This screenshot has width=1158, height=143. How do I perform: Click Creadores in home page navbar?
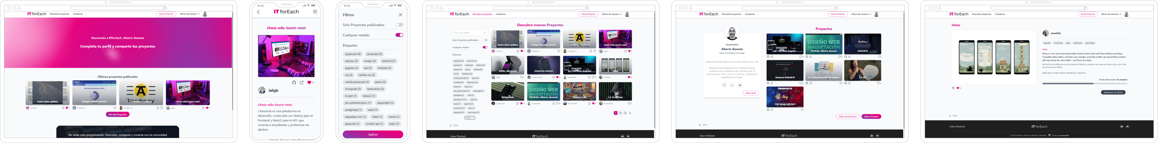click(x=78, y=14)
